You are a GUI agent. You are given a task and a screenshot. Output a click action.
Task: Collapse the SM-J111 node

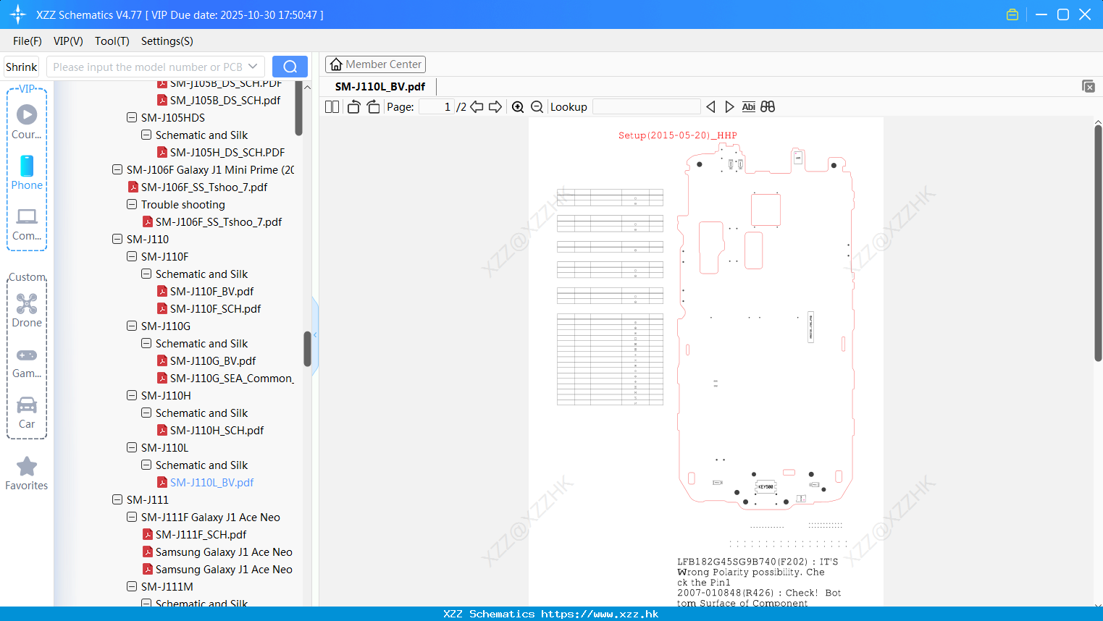[x=117, y=499]
